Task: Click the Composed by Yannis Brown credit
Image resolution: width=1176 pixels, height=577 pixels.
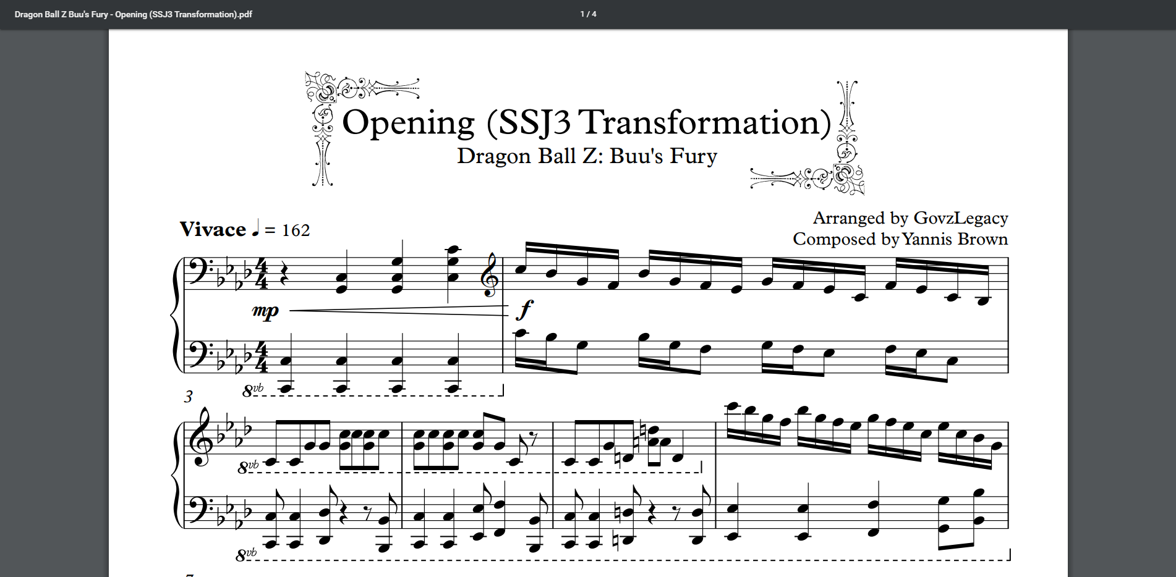Action: 900,239
